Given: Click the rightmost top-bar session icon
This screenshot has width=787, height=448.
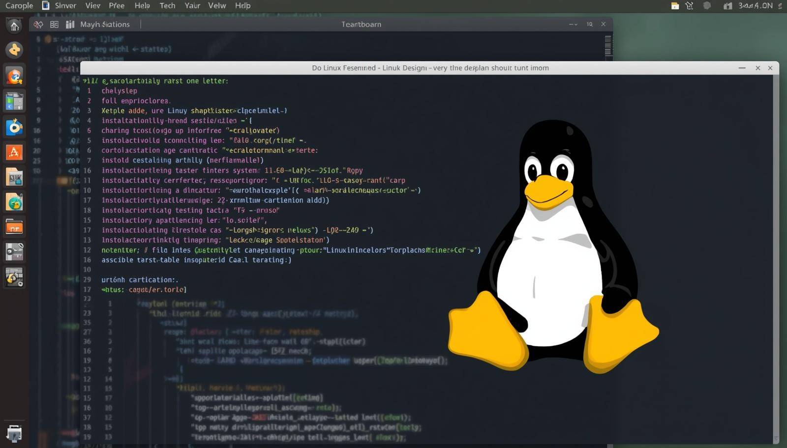Looking at the screenshot, I should (x=781, y=6).
